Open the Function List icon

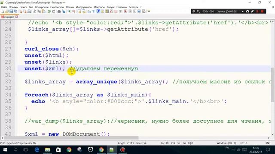point(111,12)
